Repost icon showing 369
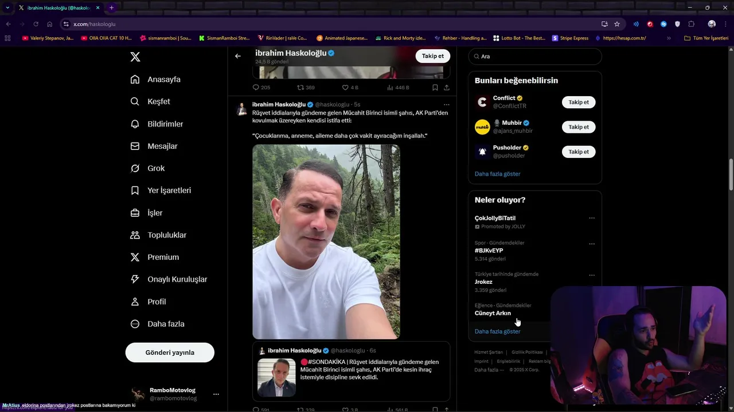734x412 pixels. 300,88
